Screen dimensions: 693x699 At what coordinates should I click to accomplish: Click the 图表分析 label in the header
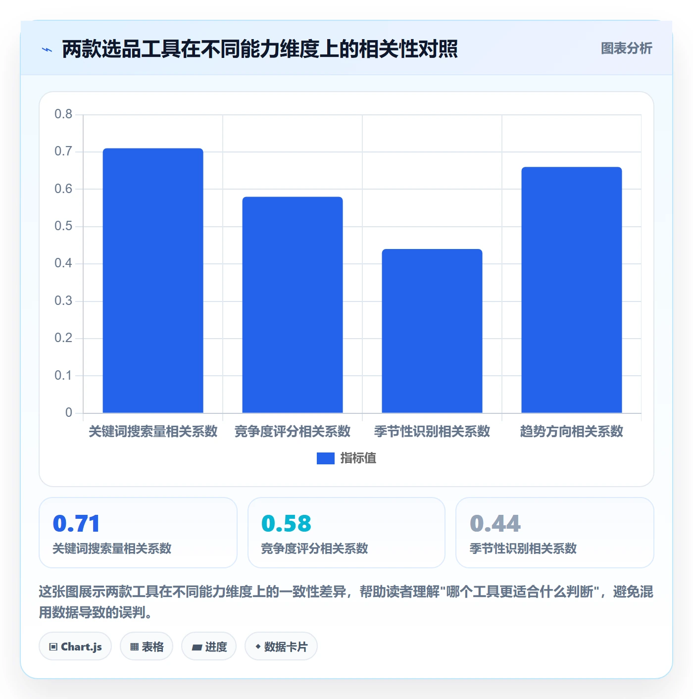(x=626, y=49)
